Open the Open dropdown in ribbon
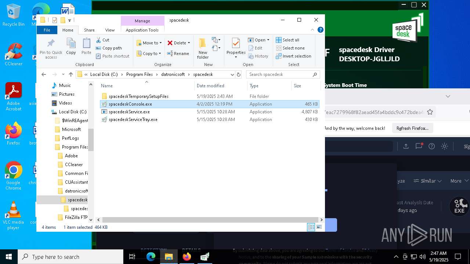 [258, 40]
